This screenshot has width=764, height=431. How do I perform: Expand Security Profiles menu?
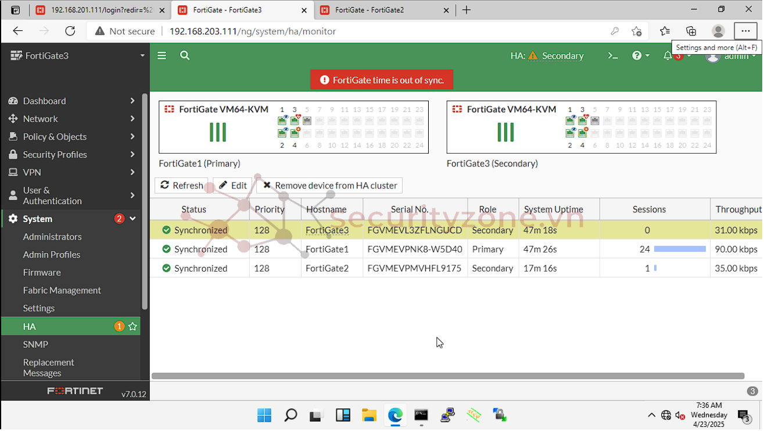tap(70, 155)
